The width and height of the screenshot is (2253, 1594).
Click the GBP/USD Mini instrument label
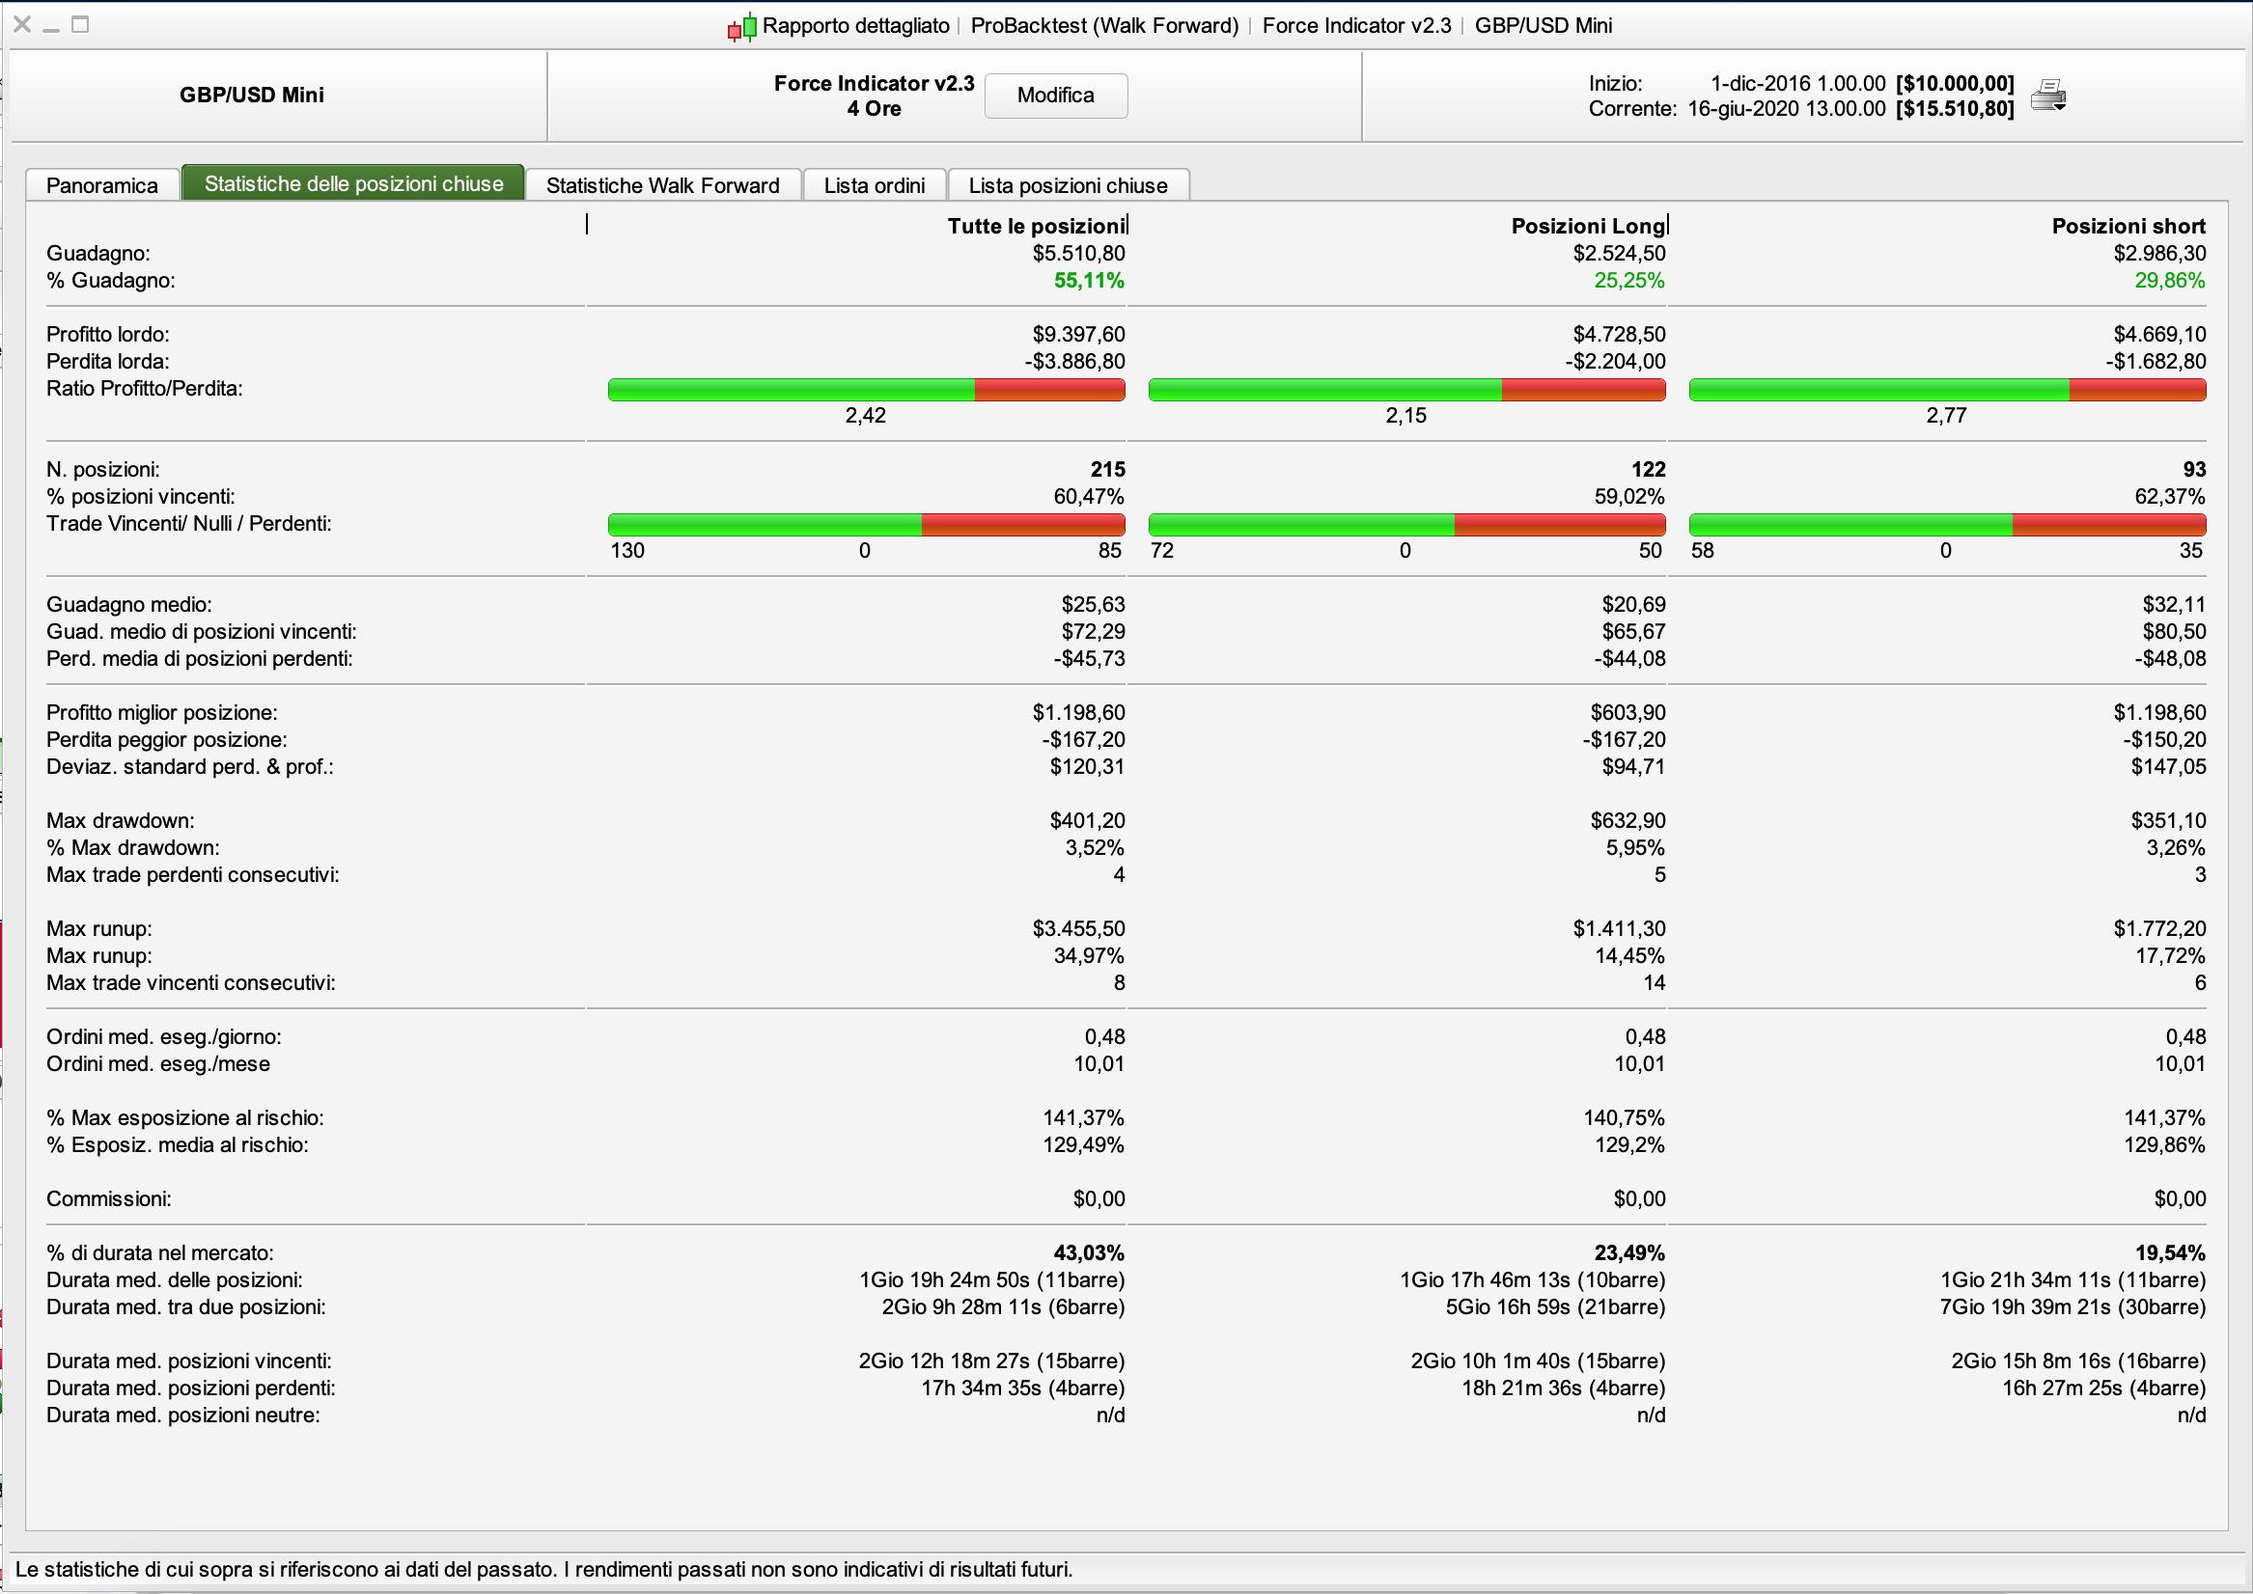point(251,96)
